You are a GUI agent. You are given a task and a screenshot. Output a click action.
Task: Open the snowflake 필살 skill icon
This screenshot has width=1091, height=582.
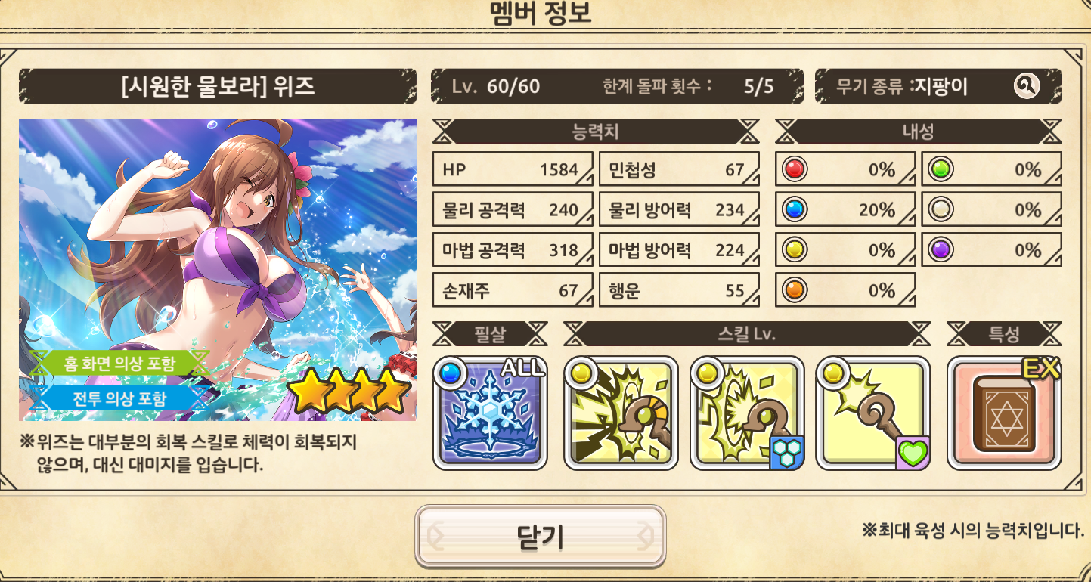coord(490,413)
